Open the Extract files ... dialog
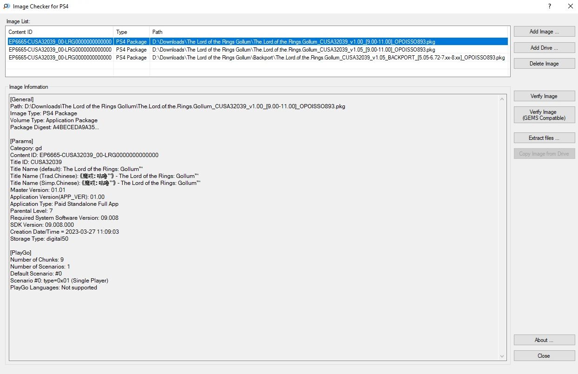Screen dimensions: 578x374 (x=544, y=138)
